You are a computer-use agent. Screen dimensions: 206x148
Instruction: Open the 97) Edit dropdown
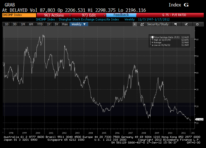click(89, 15)
